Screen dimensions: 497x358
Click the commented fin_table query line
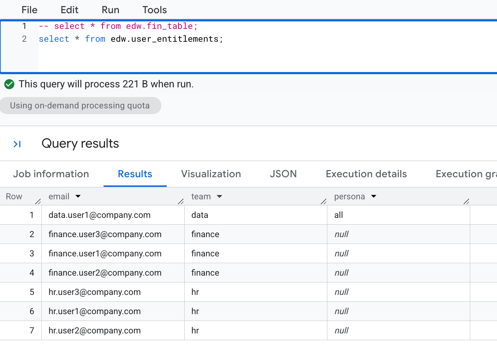118,26
